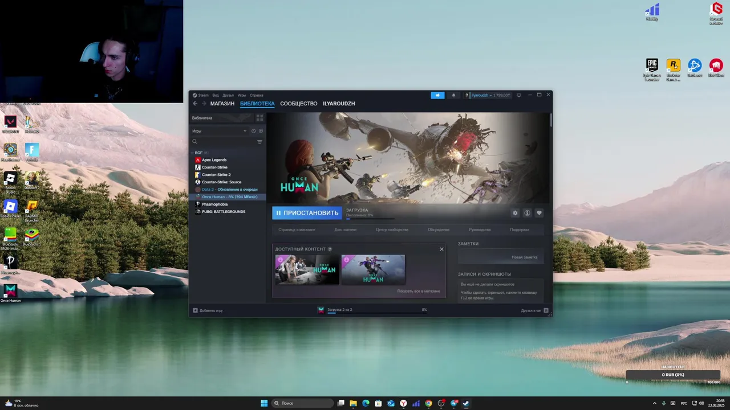This screenshot has width=730, height=410.
Task: Go to МАГАЗИН tab
Action: pyautogui.click(x=222, y=104)
